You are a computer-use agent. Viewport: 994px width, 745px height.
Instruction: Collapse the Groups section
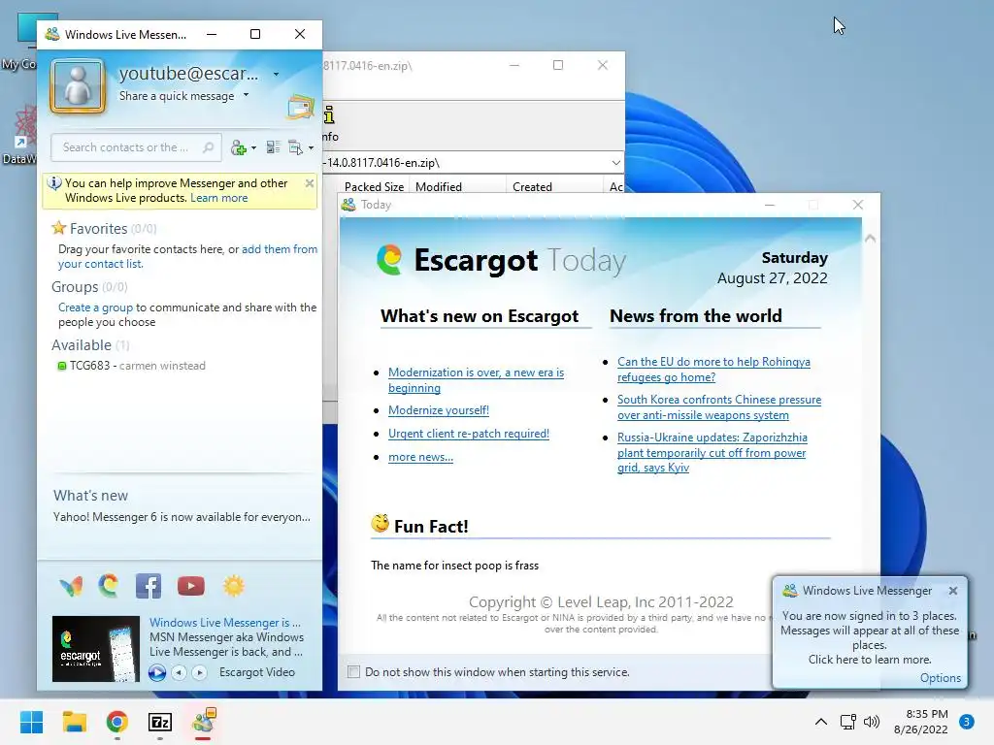[x=75, y=287]
